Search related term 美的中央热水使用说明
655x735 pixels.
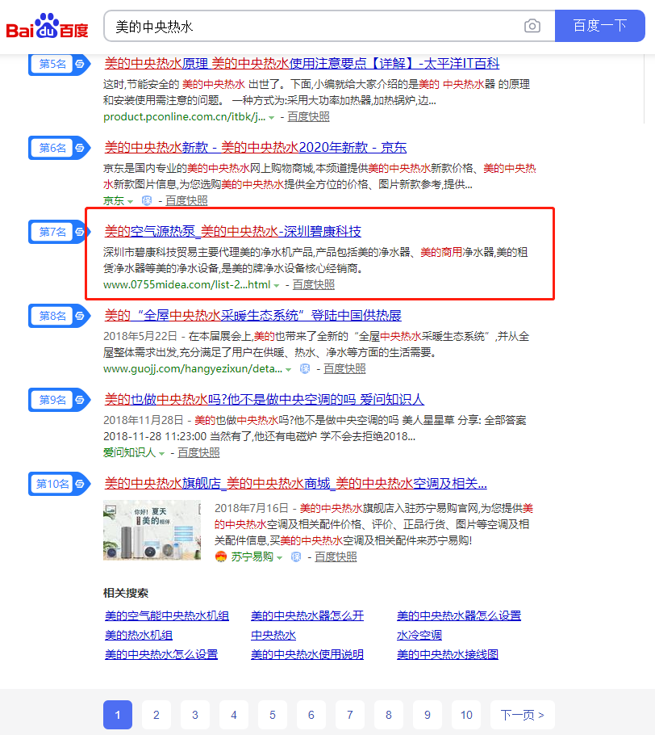tap(307, 654)
